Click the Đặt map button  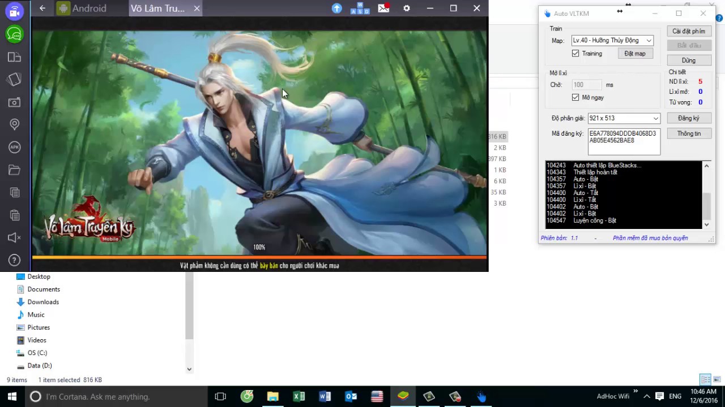pyautogui.click(x=635, y=53)
